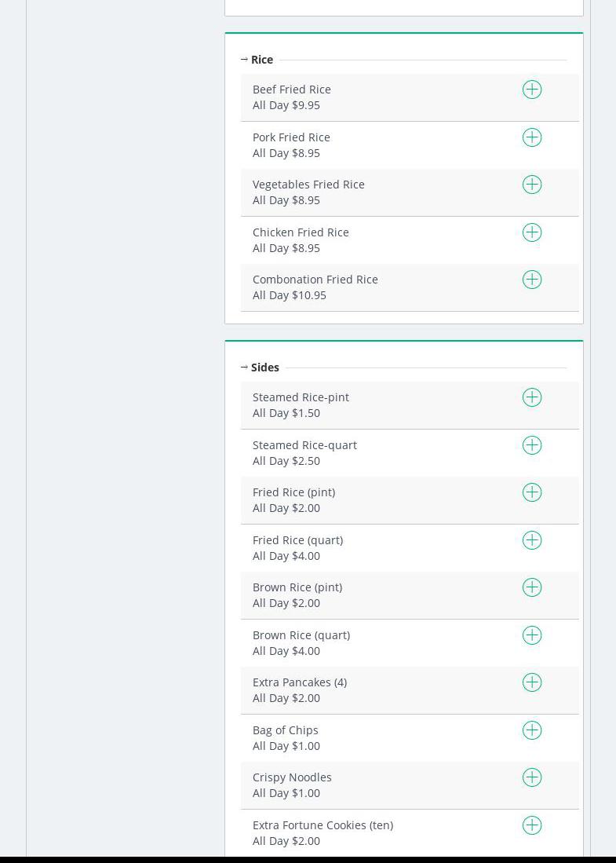
Task: Click the Beef Fried Rice item name
Action: [291, 90]
